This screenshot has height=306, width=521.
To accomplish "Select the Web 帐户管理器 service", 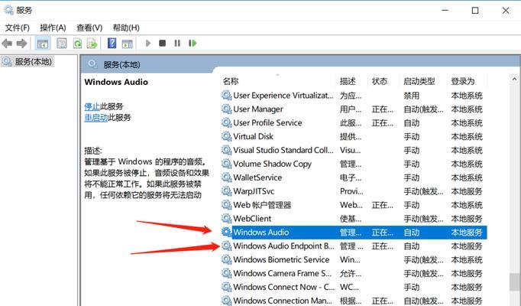I will (354, 205).
